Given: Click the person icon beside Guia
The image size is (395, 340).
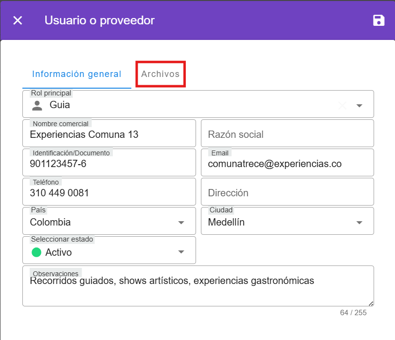Looking at the screenshot, I should (37, 105).
